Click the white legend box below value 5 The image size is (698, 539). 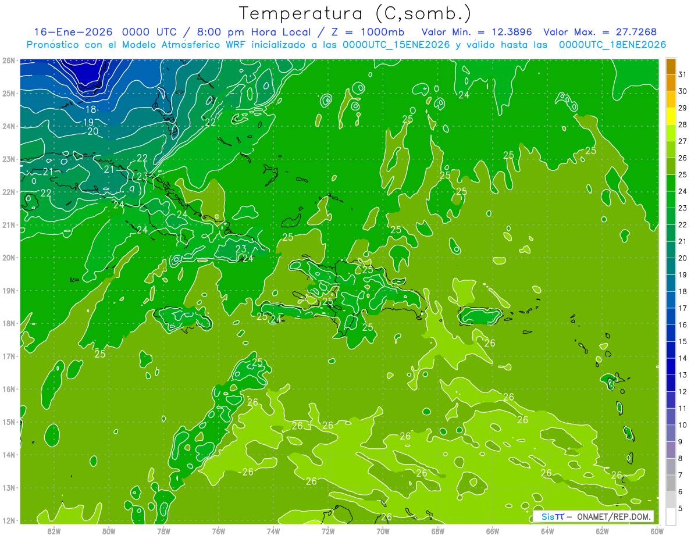pos(671,517)
